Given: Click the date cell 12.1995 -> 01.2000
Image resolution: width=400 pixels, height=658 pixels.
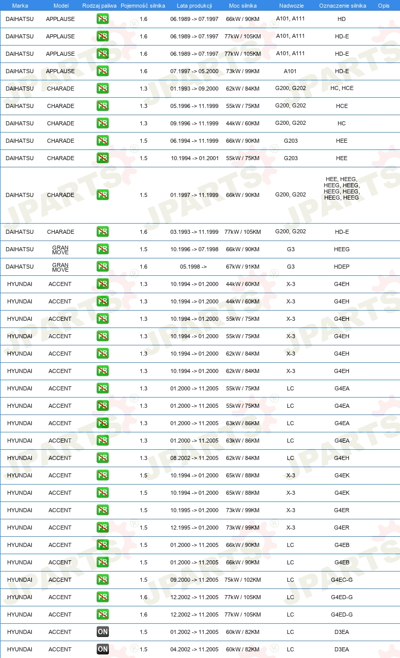Looking at the screenshot, I should (x=194, y=528).
